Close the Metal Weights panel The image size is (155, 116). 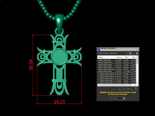click(138, 49)
